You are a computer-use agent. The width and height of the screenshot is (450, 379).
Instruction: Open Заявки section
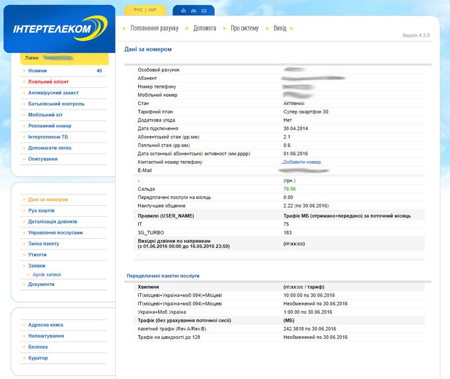coord(37,266)
